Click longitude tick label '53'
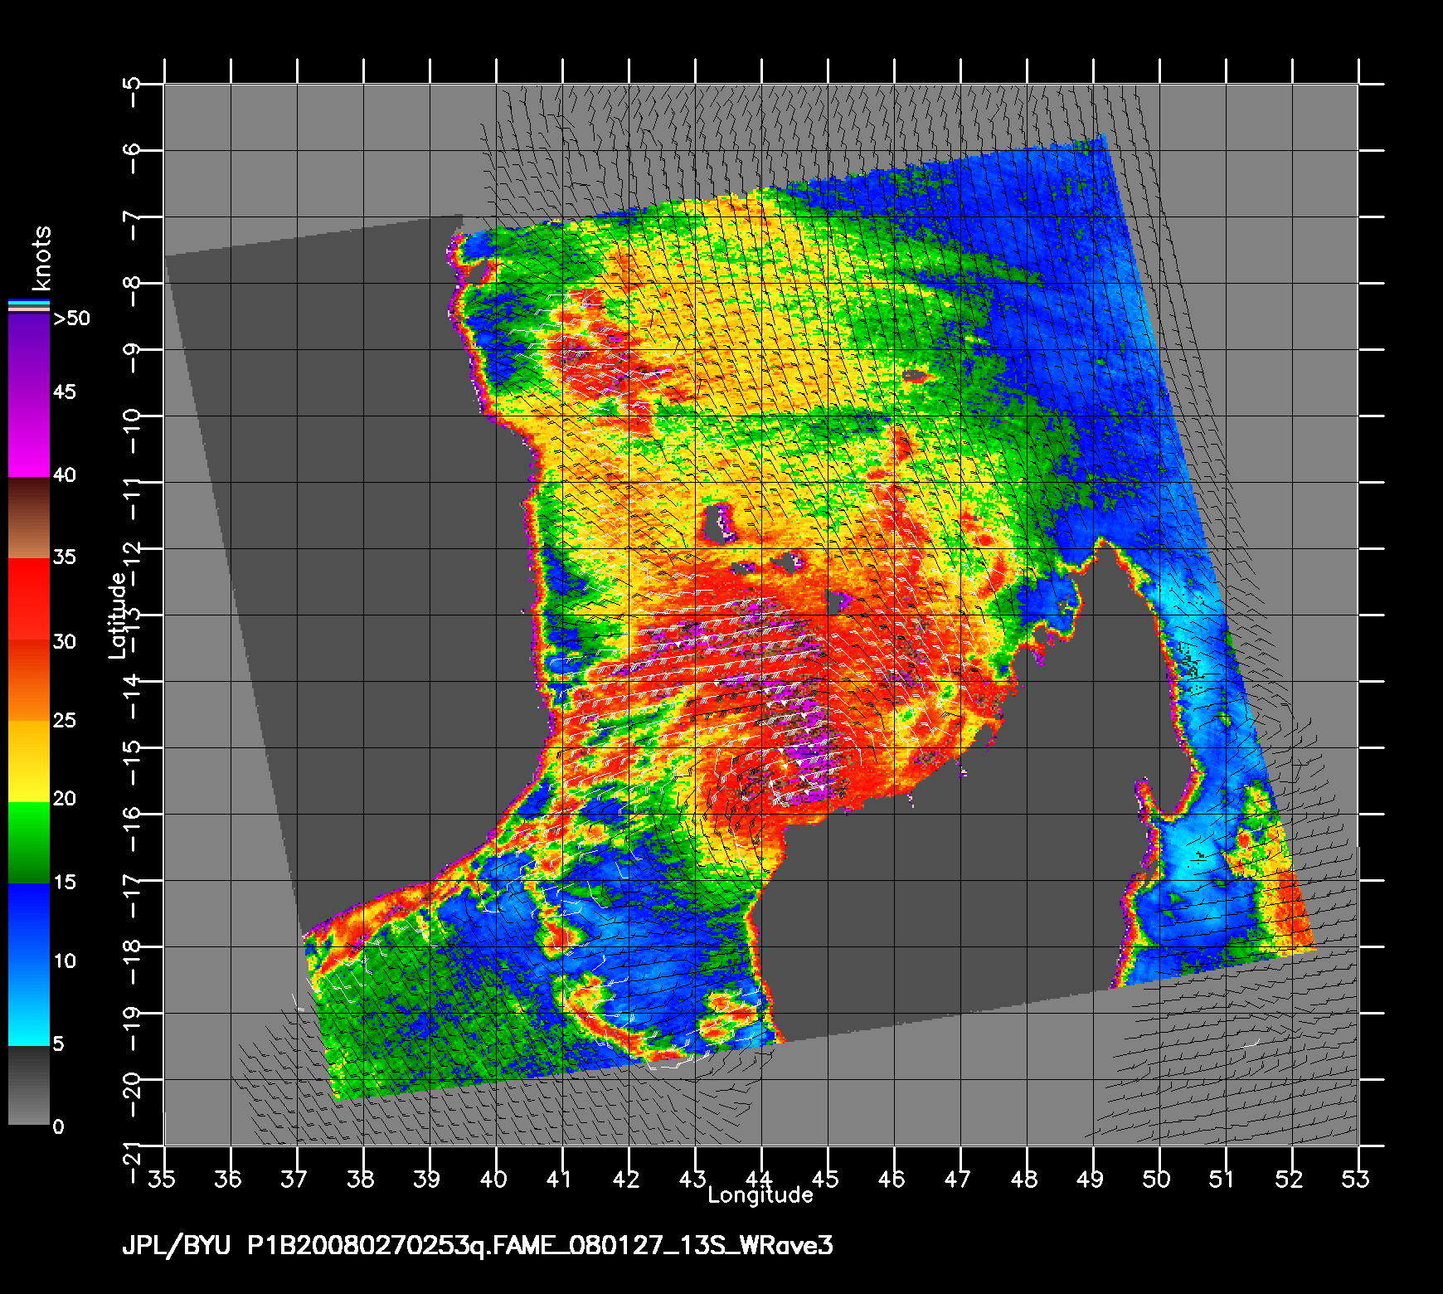The image size is (1443, 1294). 1357,1179
